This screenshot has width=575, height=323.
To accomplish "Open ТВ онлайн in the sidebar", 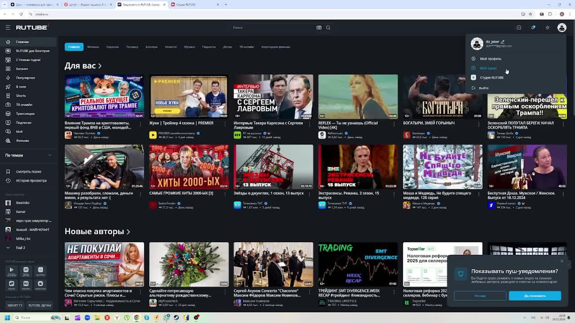I will pyautogui.click(x=24, y=105).
